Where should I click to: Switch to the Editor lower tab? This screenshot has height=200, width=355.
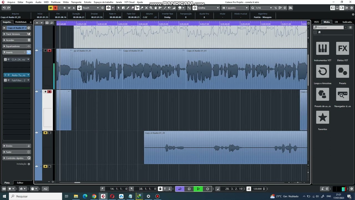coord(20,183)
